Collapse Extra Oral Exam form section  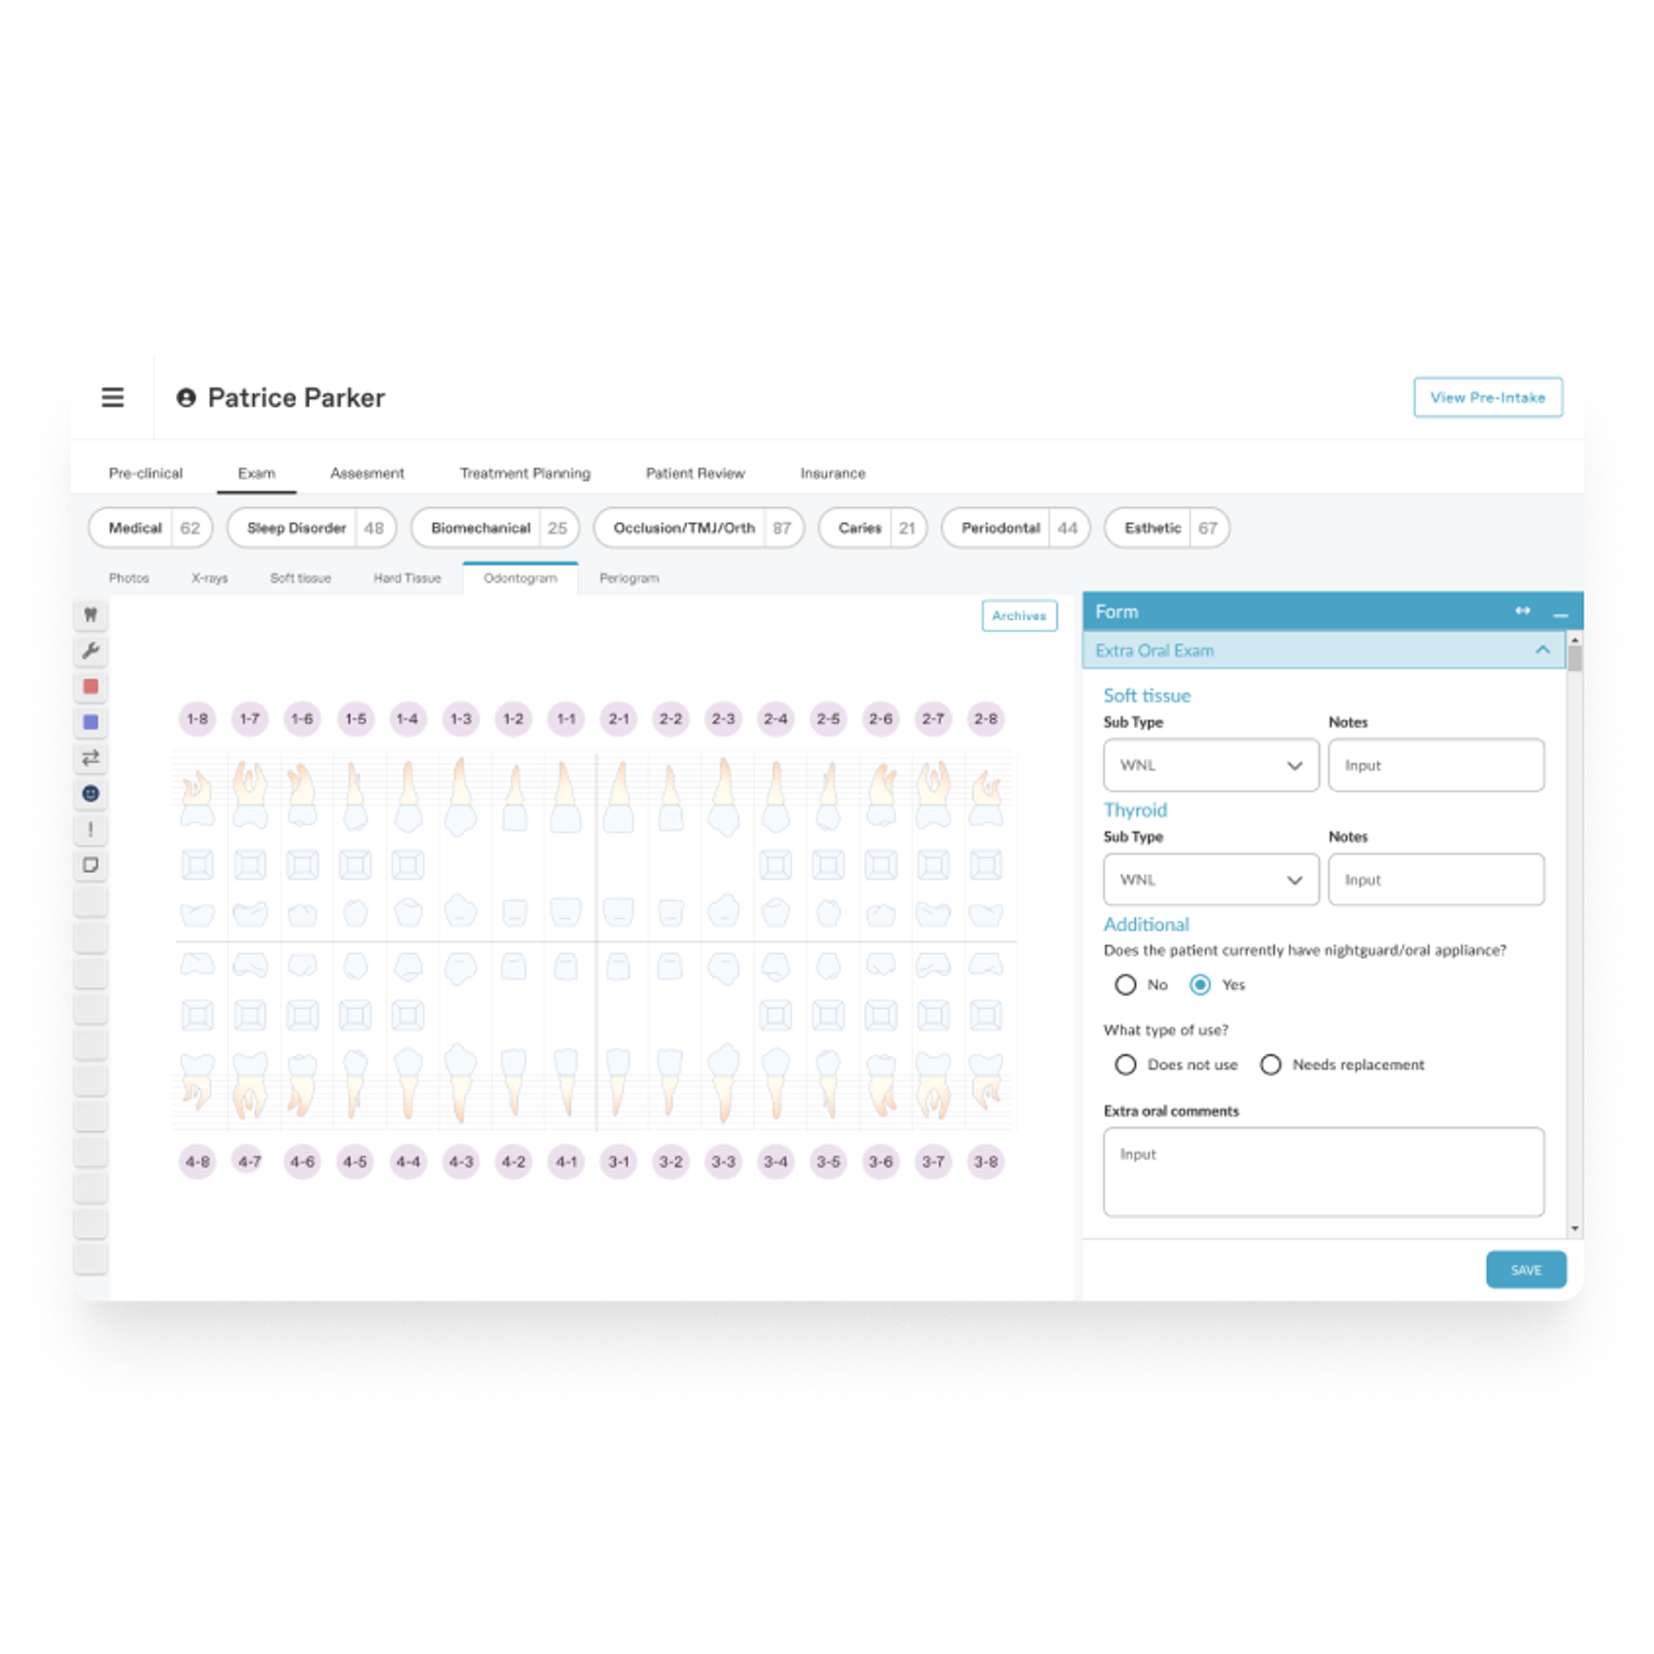pyautogui.click(x=1542, y=649)
